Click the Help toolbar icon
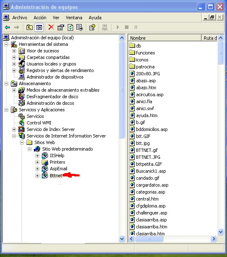This screenshot has height=257, width=227. (x=92, y=27)
